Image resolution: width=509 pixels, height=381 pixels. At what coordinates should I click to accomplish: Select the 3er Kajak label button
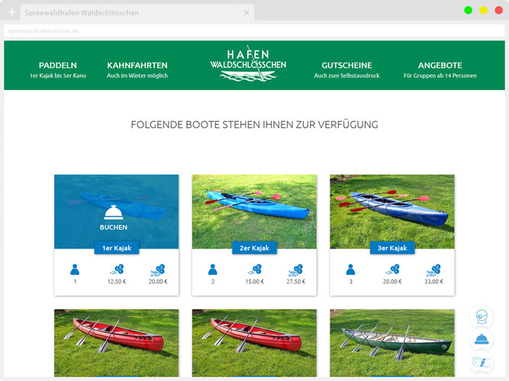coord(392,248)
